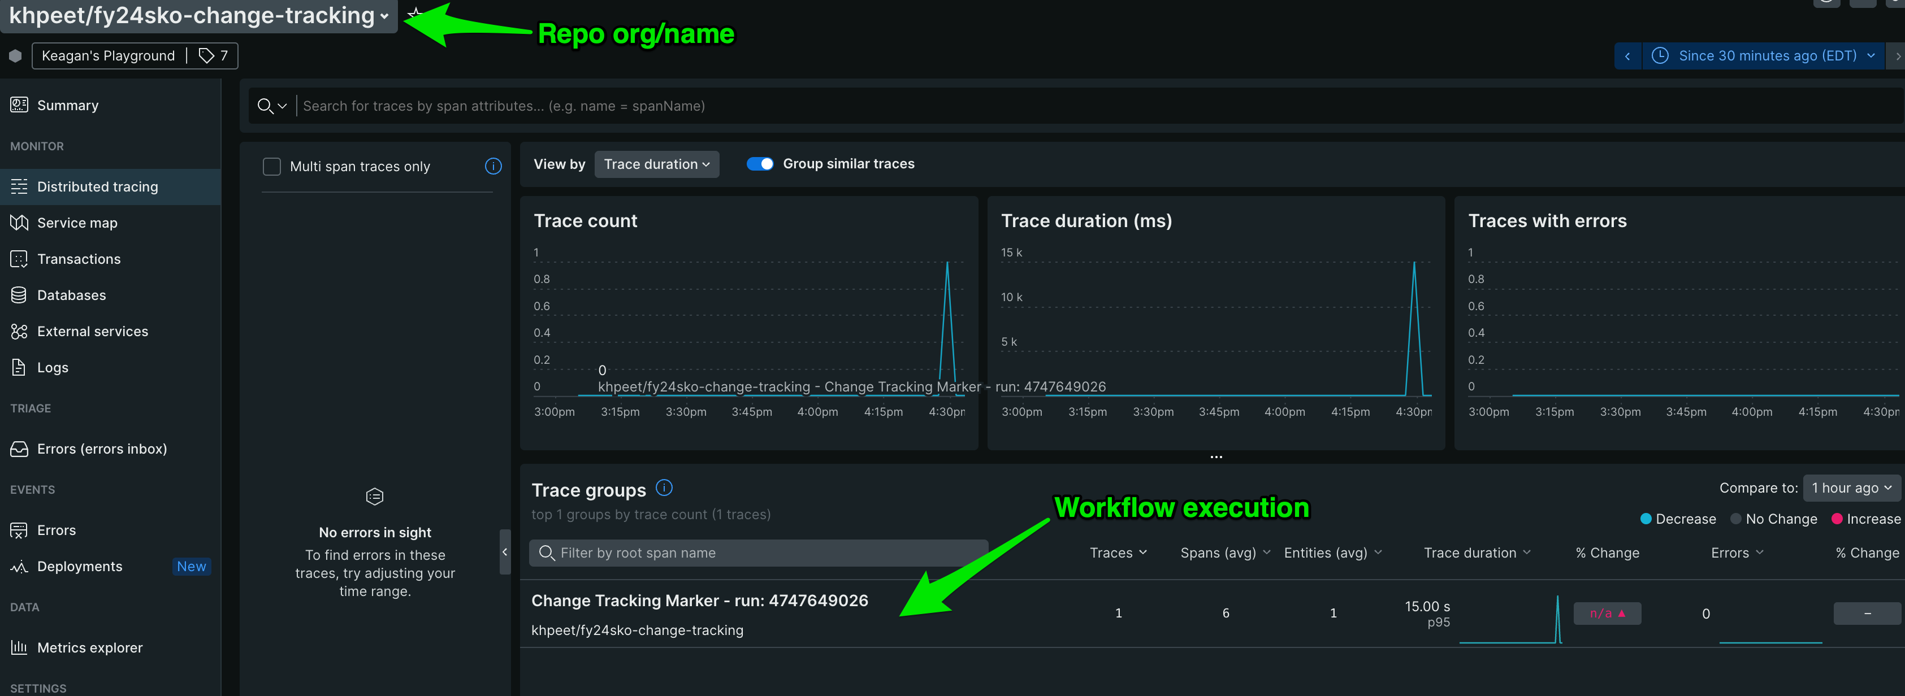Image resolution: width=1905 pixels, height=696 pixels.
Task: Open Errors inbox under Triage
Action: (101, 449)
